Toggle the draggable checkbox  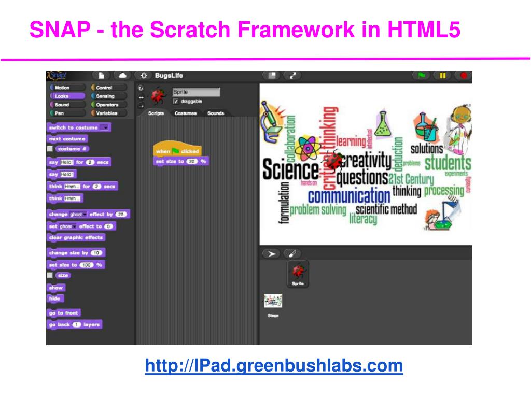click(175, 101)
